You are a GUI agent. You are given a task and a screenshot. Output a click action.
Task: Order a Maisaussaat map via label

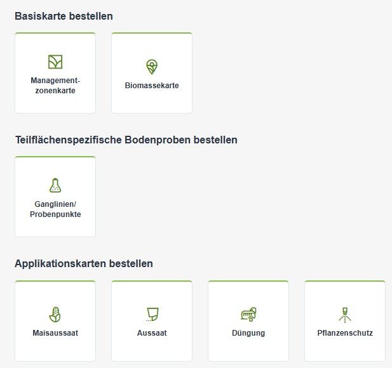click(x=55, y=333)
